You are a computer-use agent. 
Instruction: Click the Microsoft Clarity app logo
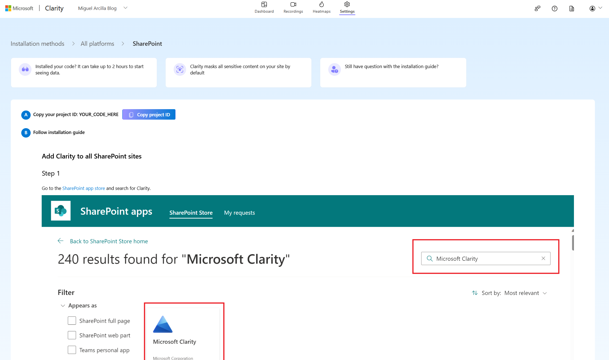(163, 324)
